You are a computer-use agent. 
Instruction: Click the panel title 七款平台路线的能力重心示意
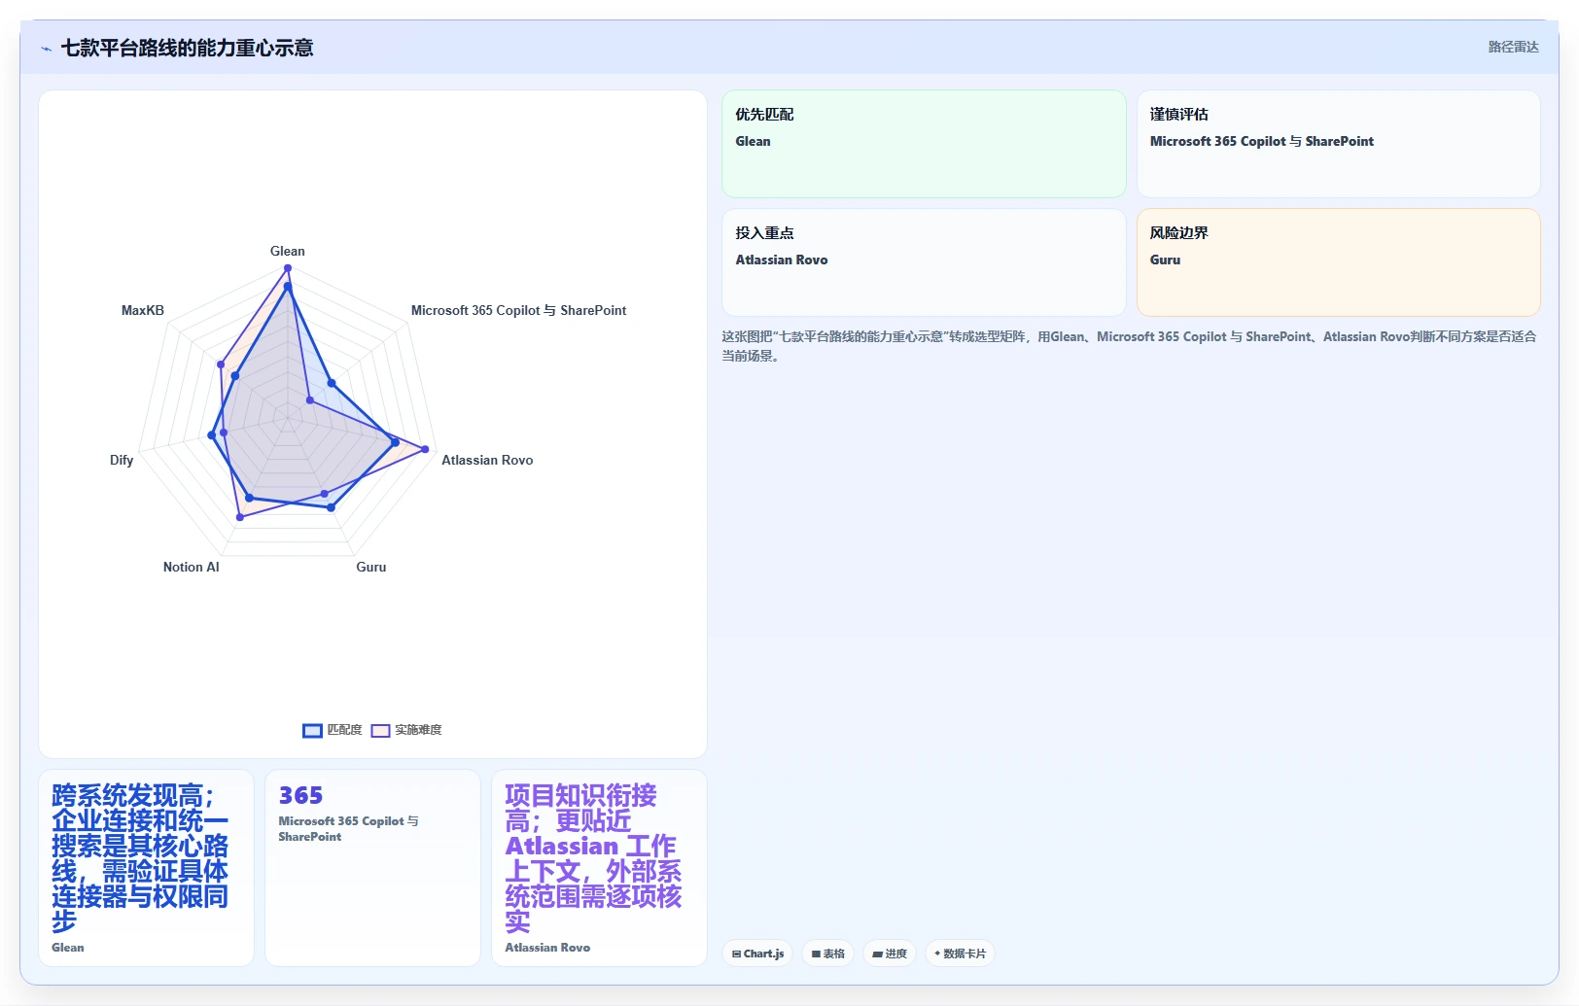click(187, 49)
